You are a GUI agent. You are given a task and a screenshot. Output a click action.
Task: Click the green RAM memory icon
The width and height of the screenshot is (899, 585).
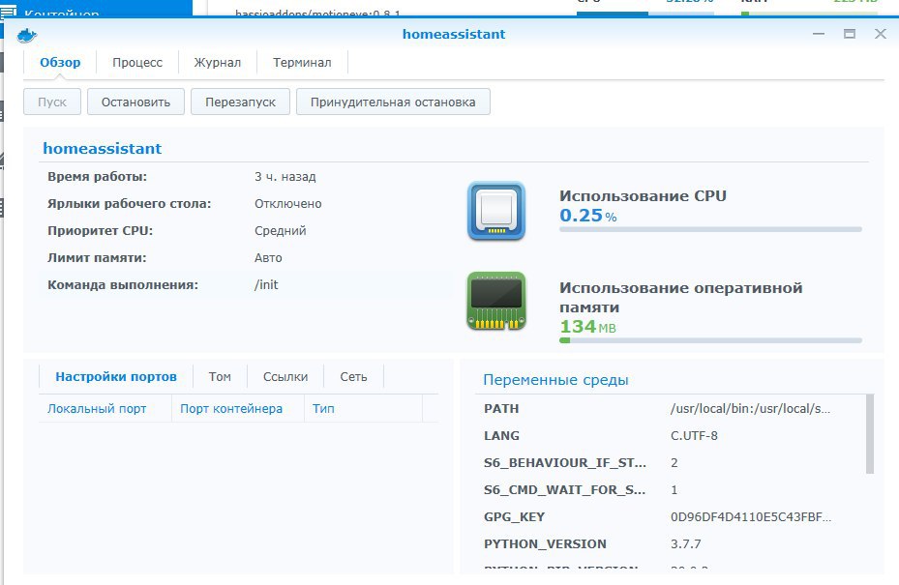496,301
